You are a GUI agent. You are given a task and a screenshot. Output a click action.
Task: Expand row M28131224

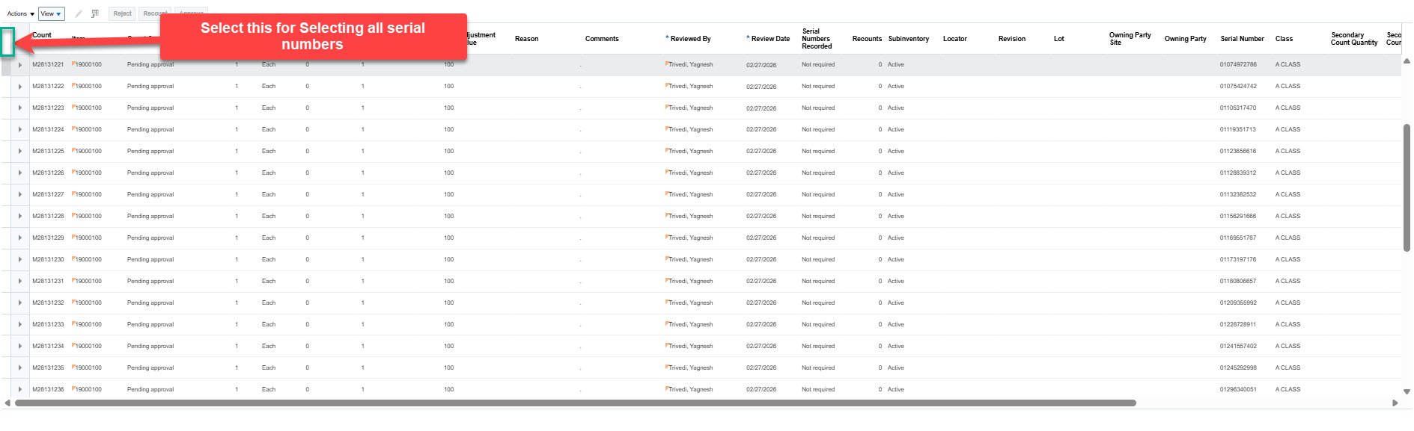point(19,130)
